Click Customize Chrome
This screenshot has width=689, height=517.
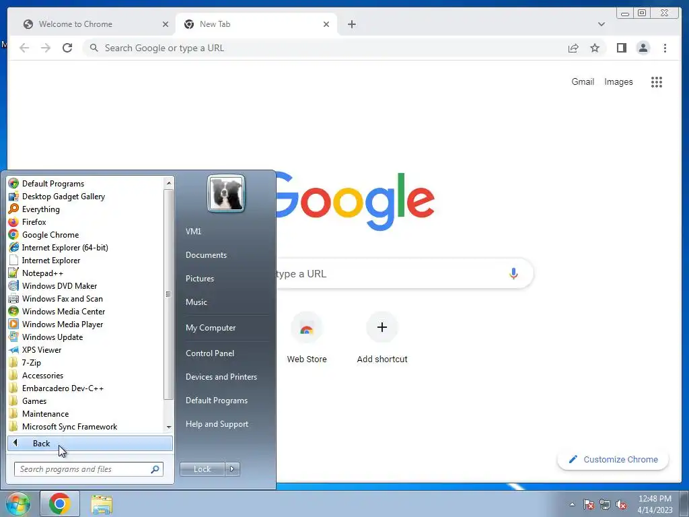point(613,459)
